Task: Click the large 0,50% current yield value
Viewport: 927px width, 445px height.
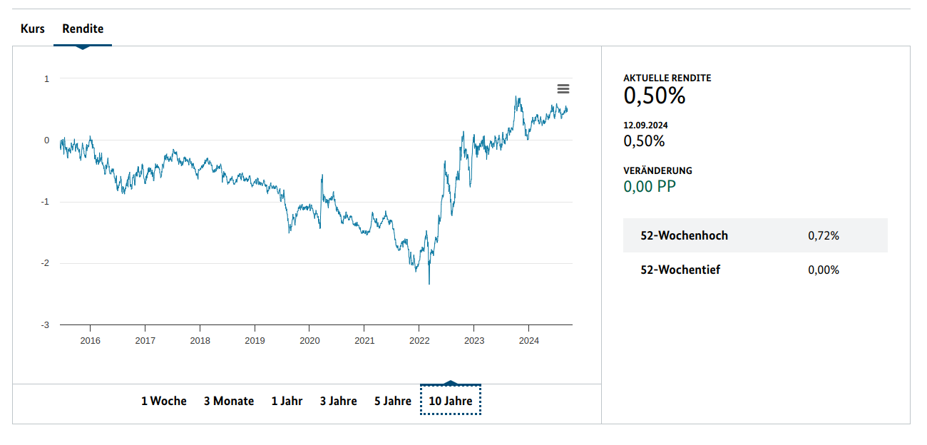Action: pyautogui.click(x=655, y=96)
